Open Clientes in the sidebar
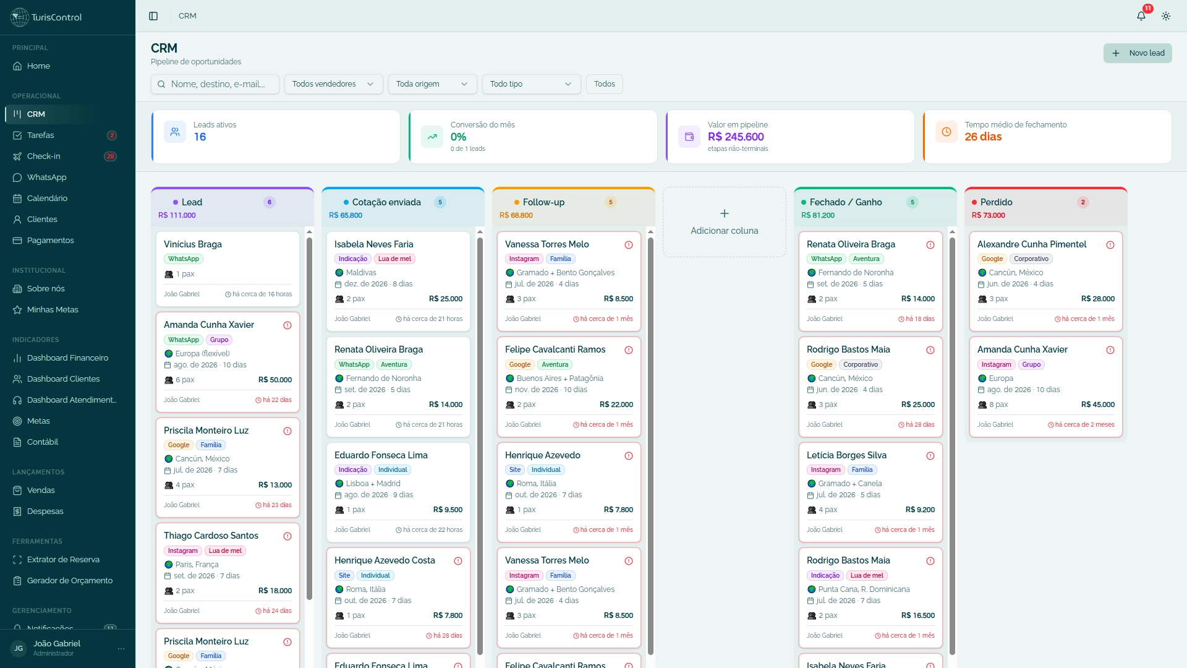This screenshot has width=1187, height=668. tap(67, 220)
